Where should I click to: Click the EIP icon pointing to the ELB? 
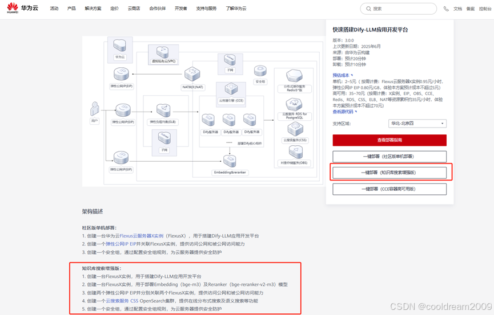123,111
